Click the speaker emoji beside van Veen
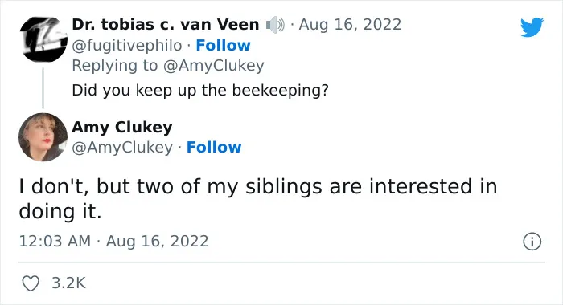 [x=275, y=25]
